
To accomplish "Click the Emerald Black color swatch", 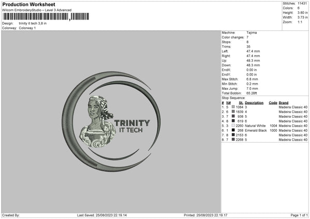I will 234,130.
